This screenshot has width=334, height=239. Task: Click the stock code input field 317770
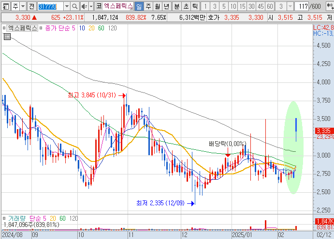tap(50, 7)
